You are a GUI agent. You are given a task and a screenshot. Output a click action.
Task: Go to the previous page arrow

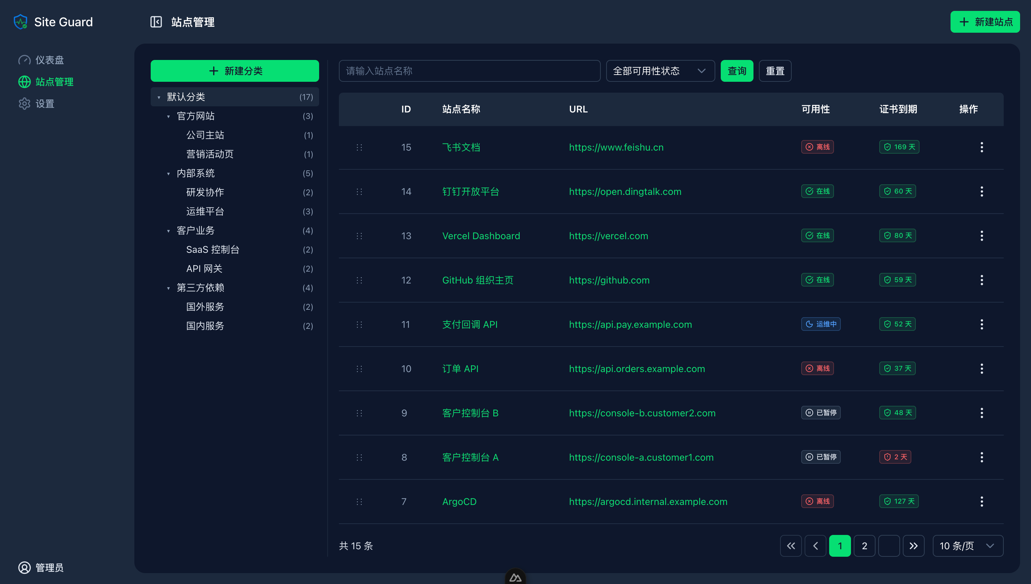pos(815,545)
